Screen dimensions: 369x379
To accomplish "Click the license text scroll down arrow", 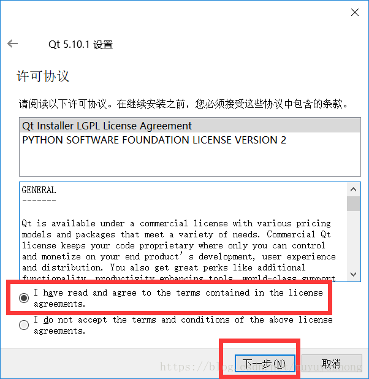I will tap(353, 274).
